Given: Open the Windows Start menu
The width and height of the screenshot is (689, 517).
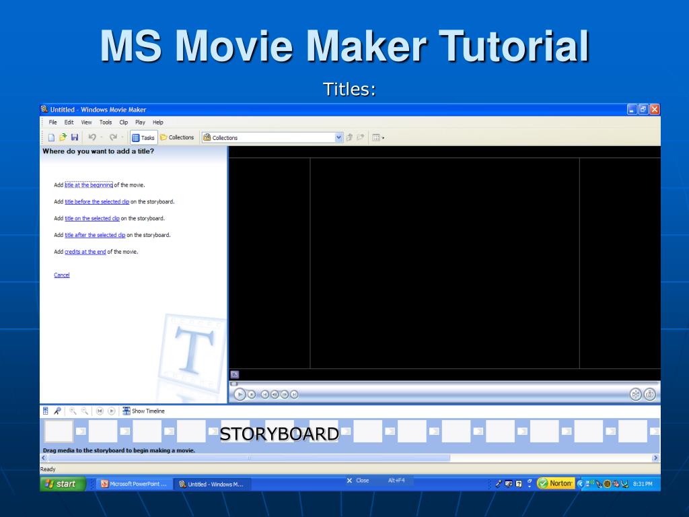Looking at the screenshot, I should [63, 483].
